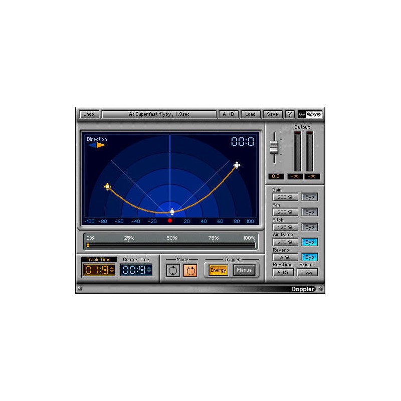Select the cyclic loop mode icon
This screenshot has height=401, width=401.
[x=173, y=270]
